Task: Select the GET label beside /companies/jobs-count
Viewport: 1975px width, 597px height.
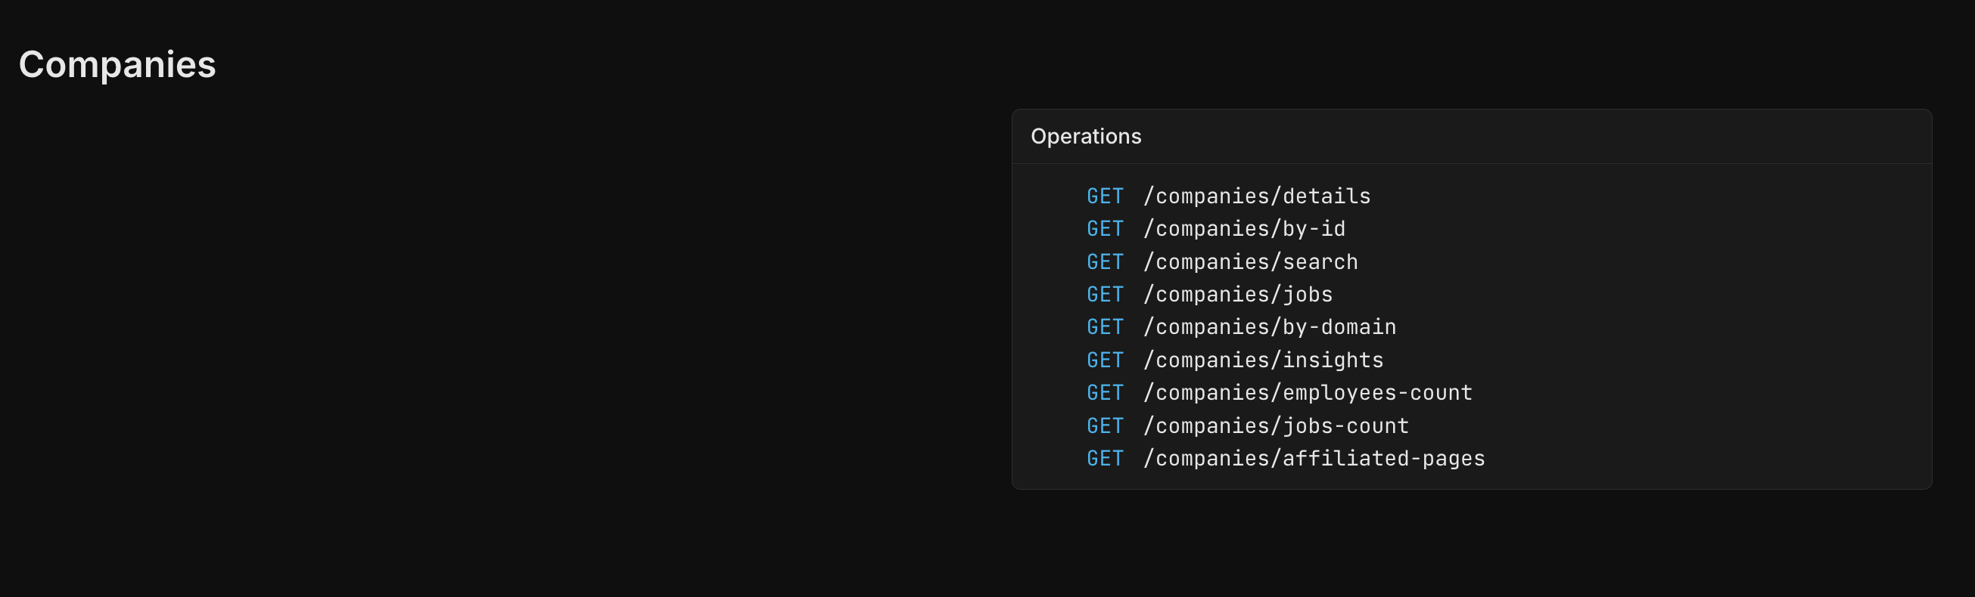Action: [x=1105, y=426]
